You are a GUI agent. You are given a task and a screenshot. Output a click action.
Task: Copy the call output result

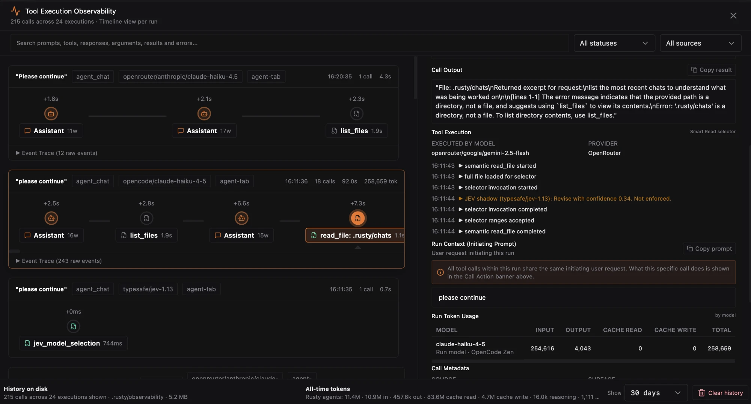(712, 70)
